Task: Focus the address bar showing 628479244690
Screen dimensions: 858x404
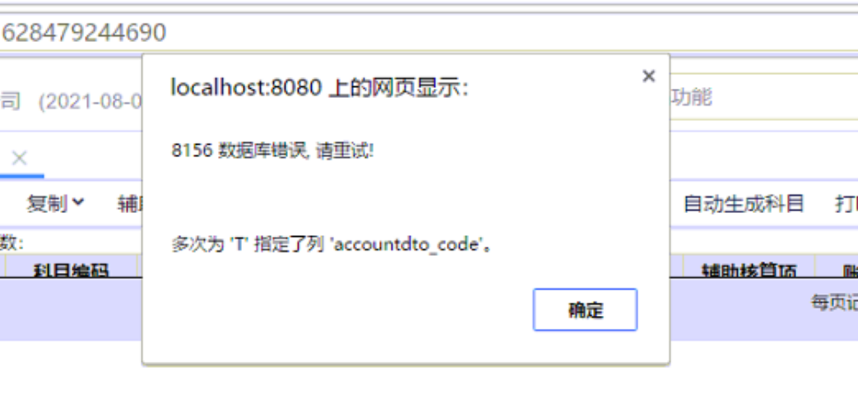Action: pos(429,32)
